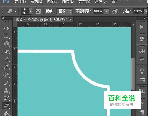Expand the left toolbox double arrows
This screenshot has height=116, width=148.
pos(3,18)
